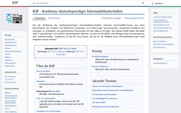
Task: Open Fachschafts-zeitschriften link
Action: 10,102
